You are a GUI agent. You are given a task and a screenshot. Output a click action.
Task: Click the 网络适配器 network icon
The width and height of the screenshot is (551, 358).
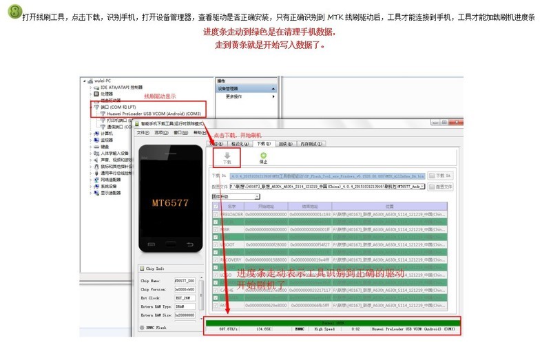tap(96, 180)
